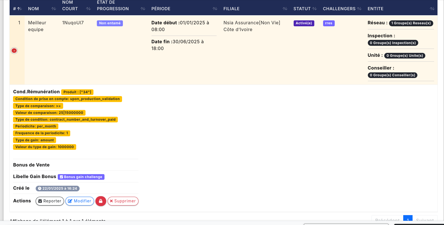Collapse row details with red minus icon
This screenshot has height=225, width=444.
(14, 51)
